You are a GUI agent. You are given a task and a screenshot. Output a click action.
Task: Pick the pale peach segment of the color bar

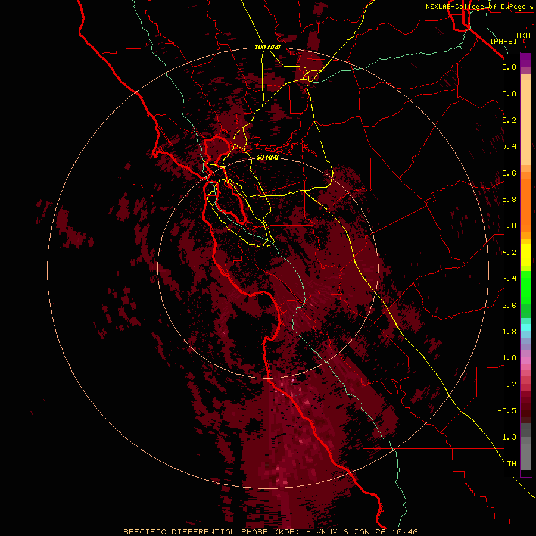(526, 122)
